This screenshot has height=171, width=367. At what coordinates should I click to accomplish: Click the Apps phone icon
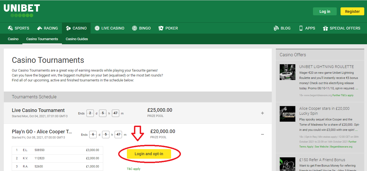(301, 28)
